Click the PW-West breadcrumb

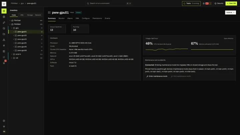(14, 3)
